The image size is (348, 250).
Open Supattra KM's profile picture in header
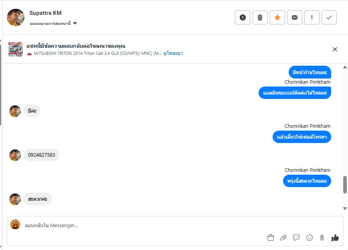tap(16, 17)
